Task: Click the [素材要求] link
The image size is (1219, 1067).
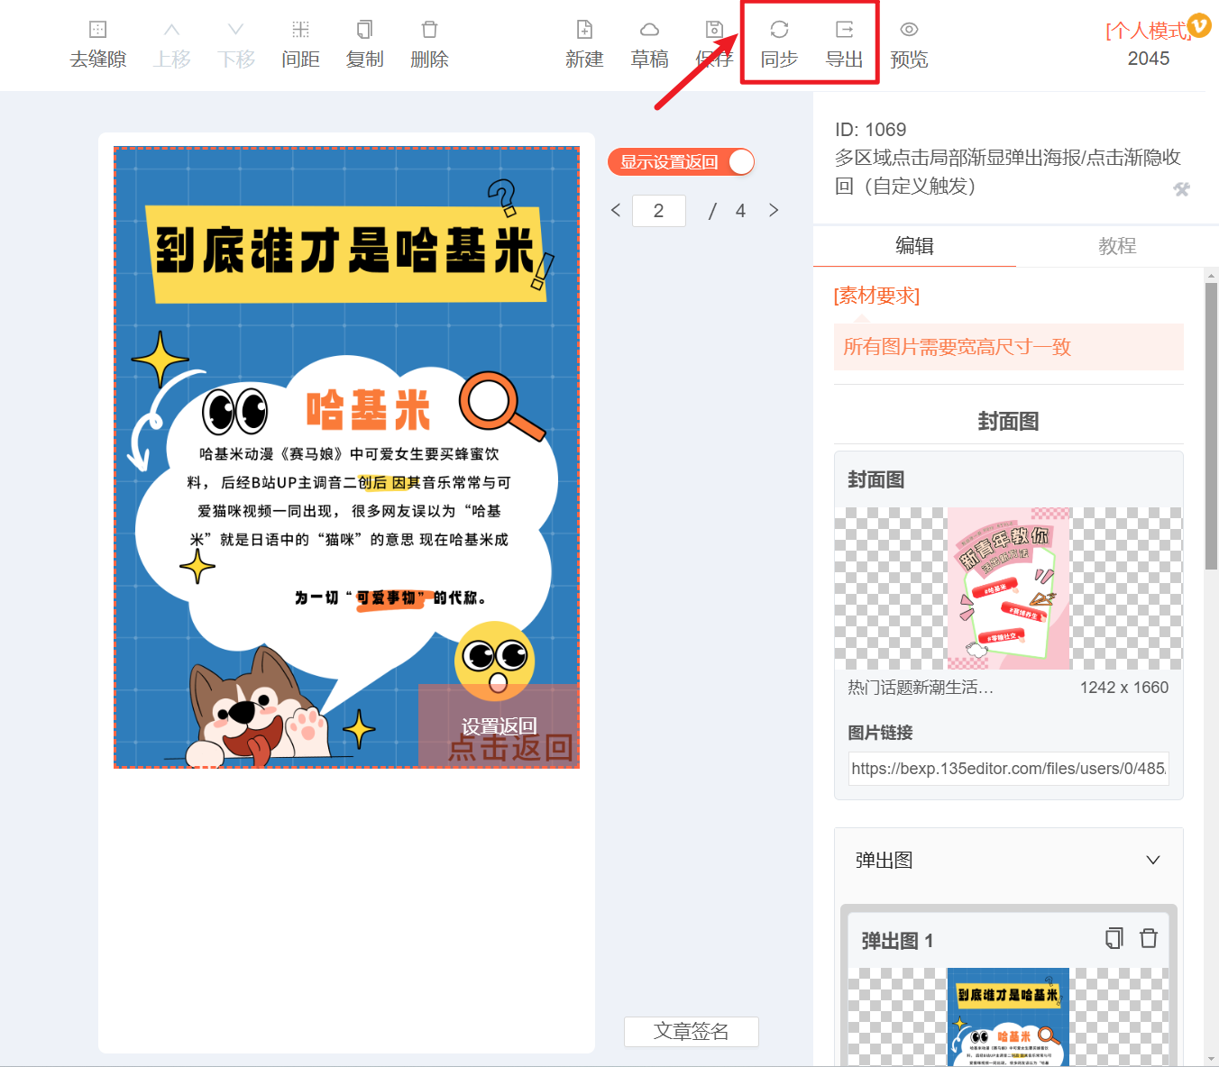Action: point(876,296)
